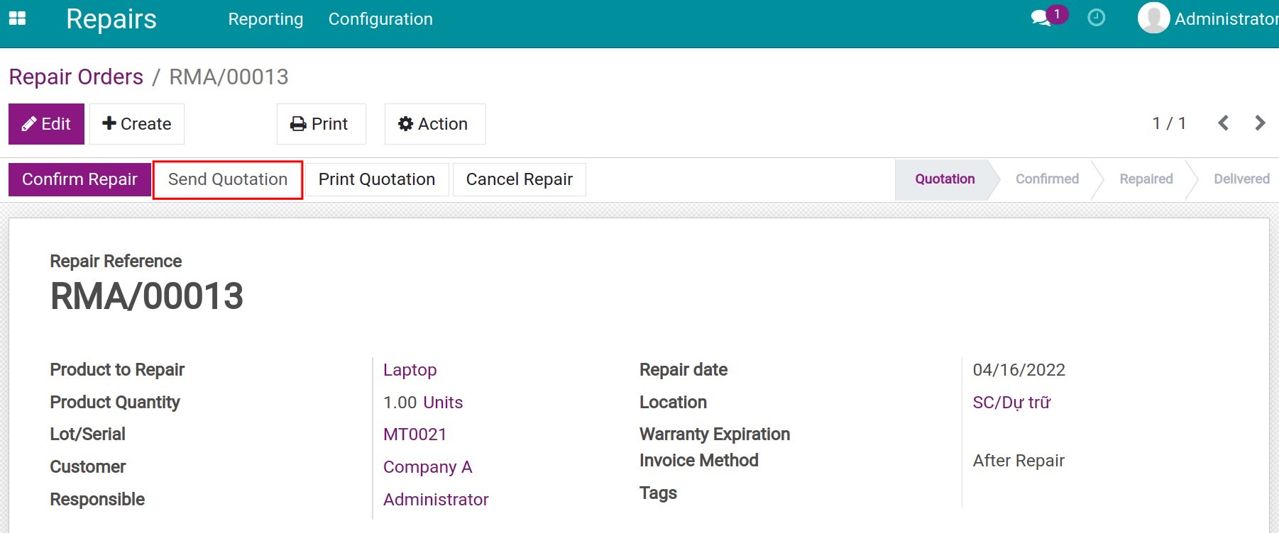Select the Repaired status stage
This screenshot has height=533, width=1279.
coord(1146,179)
